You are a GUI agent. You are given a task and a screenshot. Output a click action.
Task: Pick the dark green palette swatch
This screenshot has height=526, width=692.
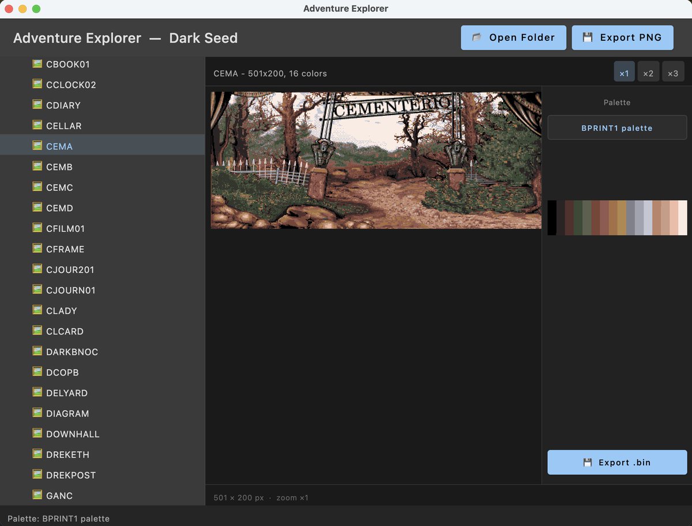coord(578,217)
